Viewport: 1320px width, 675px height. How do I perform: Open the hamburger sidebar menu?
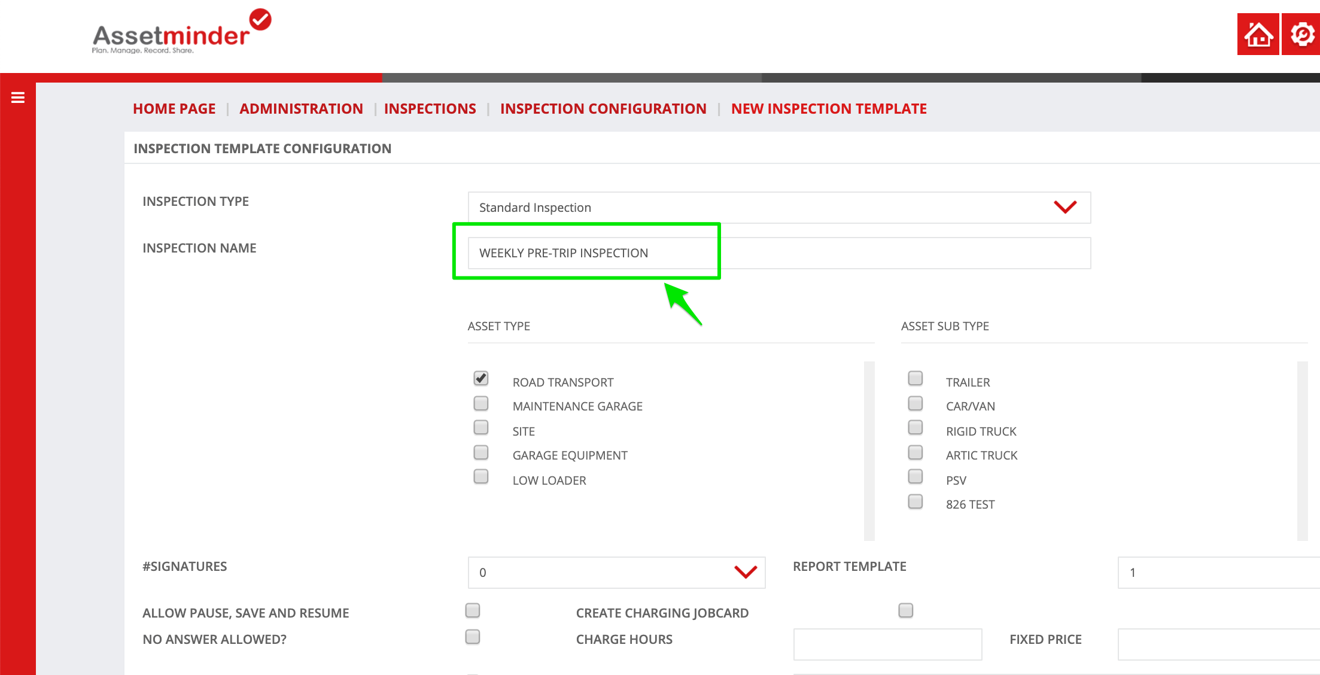click(x=18, y=98)
